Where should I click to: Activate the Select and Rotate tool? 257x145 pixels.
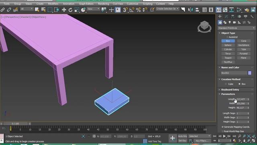click(70, 10)
